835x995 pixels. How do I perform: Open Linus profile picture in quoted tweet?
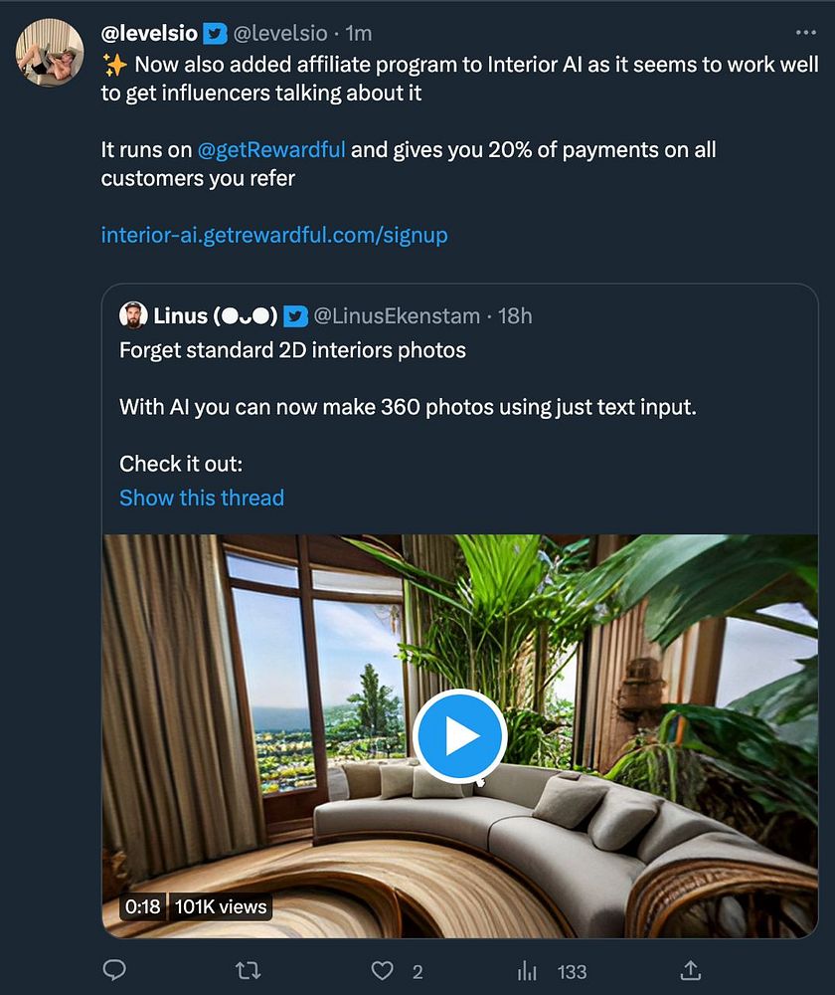tap(133, 315)
